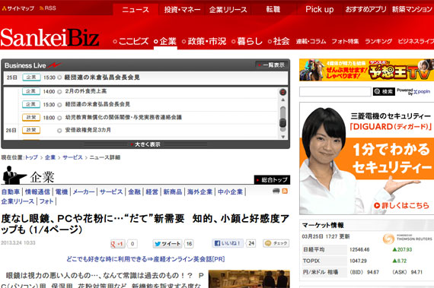Open the 企業リリース subcategory link

pyautogui.click(x=18, y=201)
